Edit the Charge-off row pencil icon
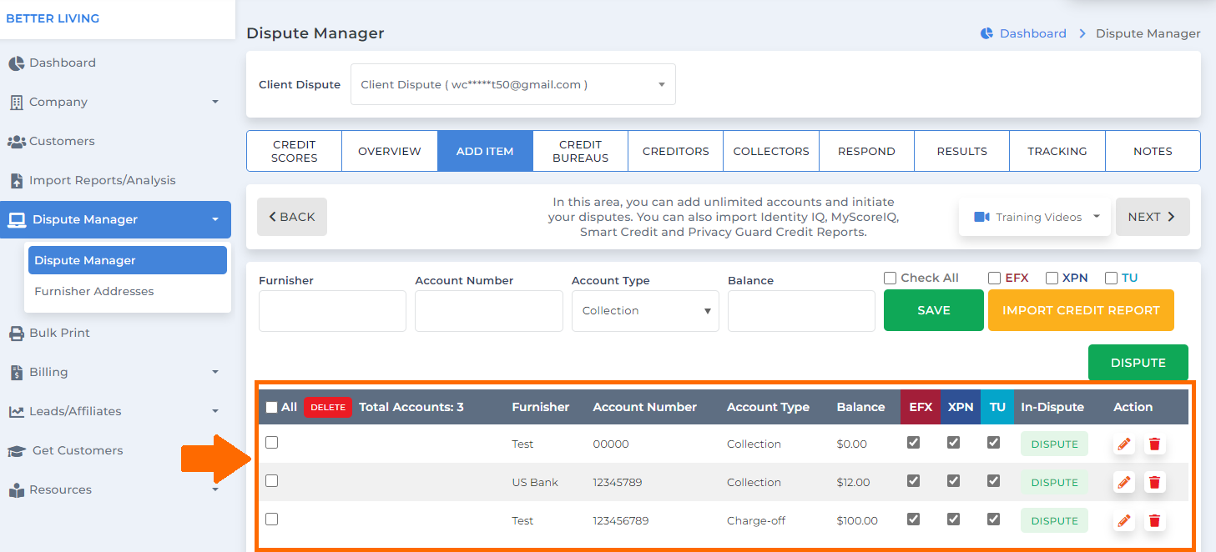The width and height of the screenshot is (1216, 552). pyautogui.click(x=1124, y=521)
